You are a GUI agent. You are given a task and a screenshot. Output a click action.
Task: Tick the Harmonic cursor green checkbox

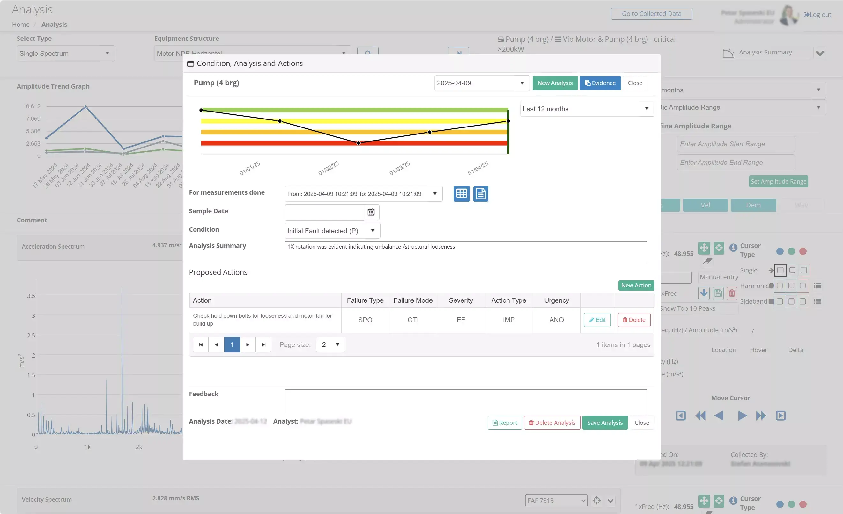[791, 286]
